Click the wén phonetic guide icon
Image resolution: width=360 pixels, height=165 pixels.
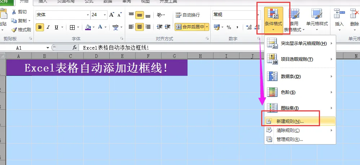pos(115,27)
